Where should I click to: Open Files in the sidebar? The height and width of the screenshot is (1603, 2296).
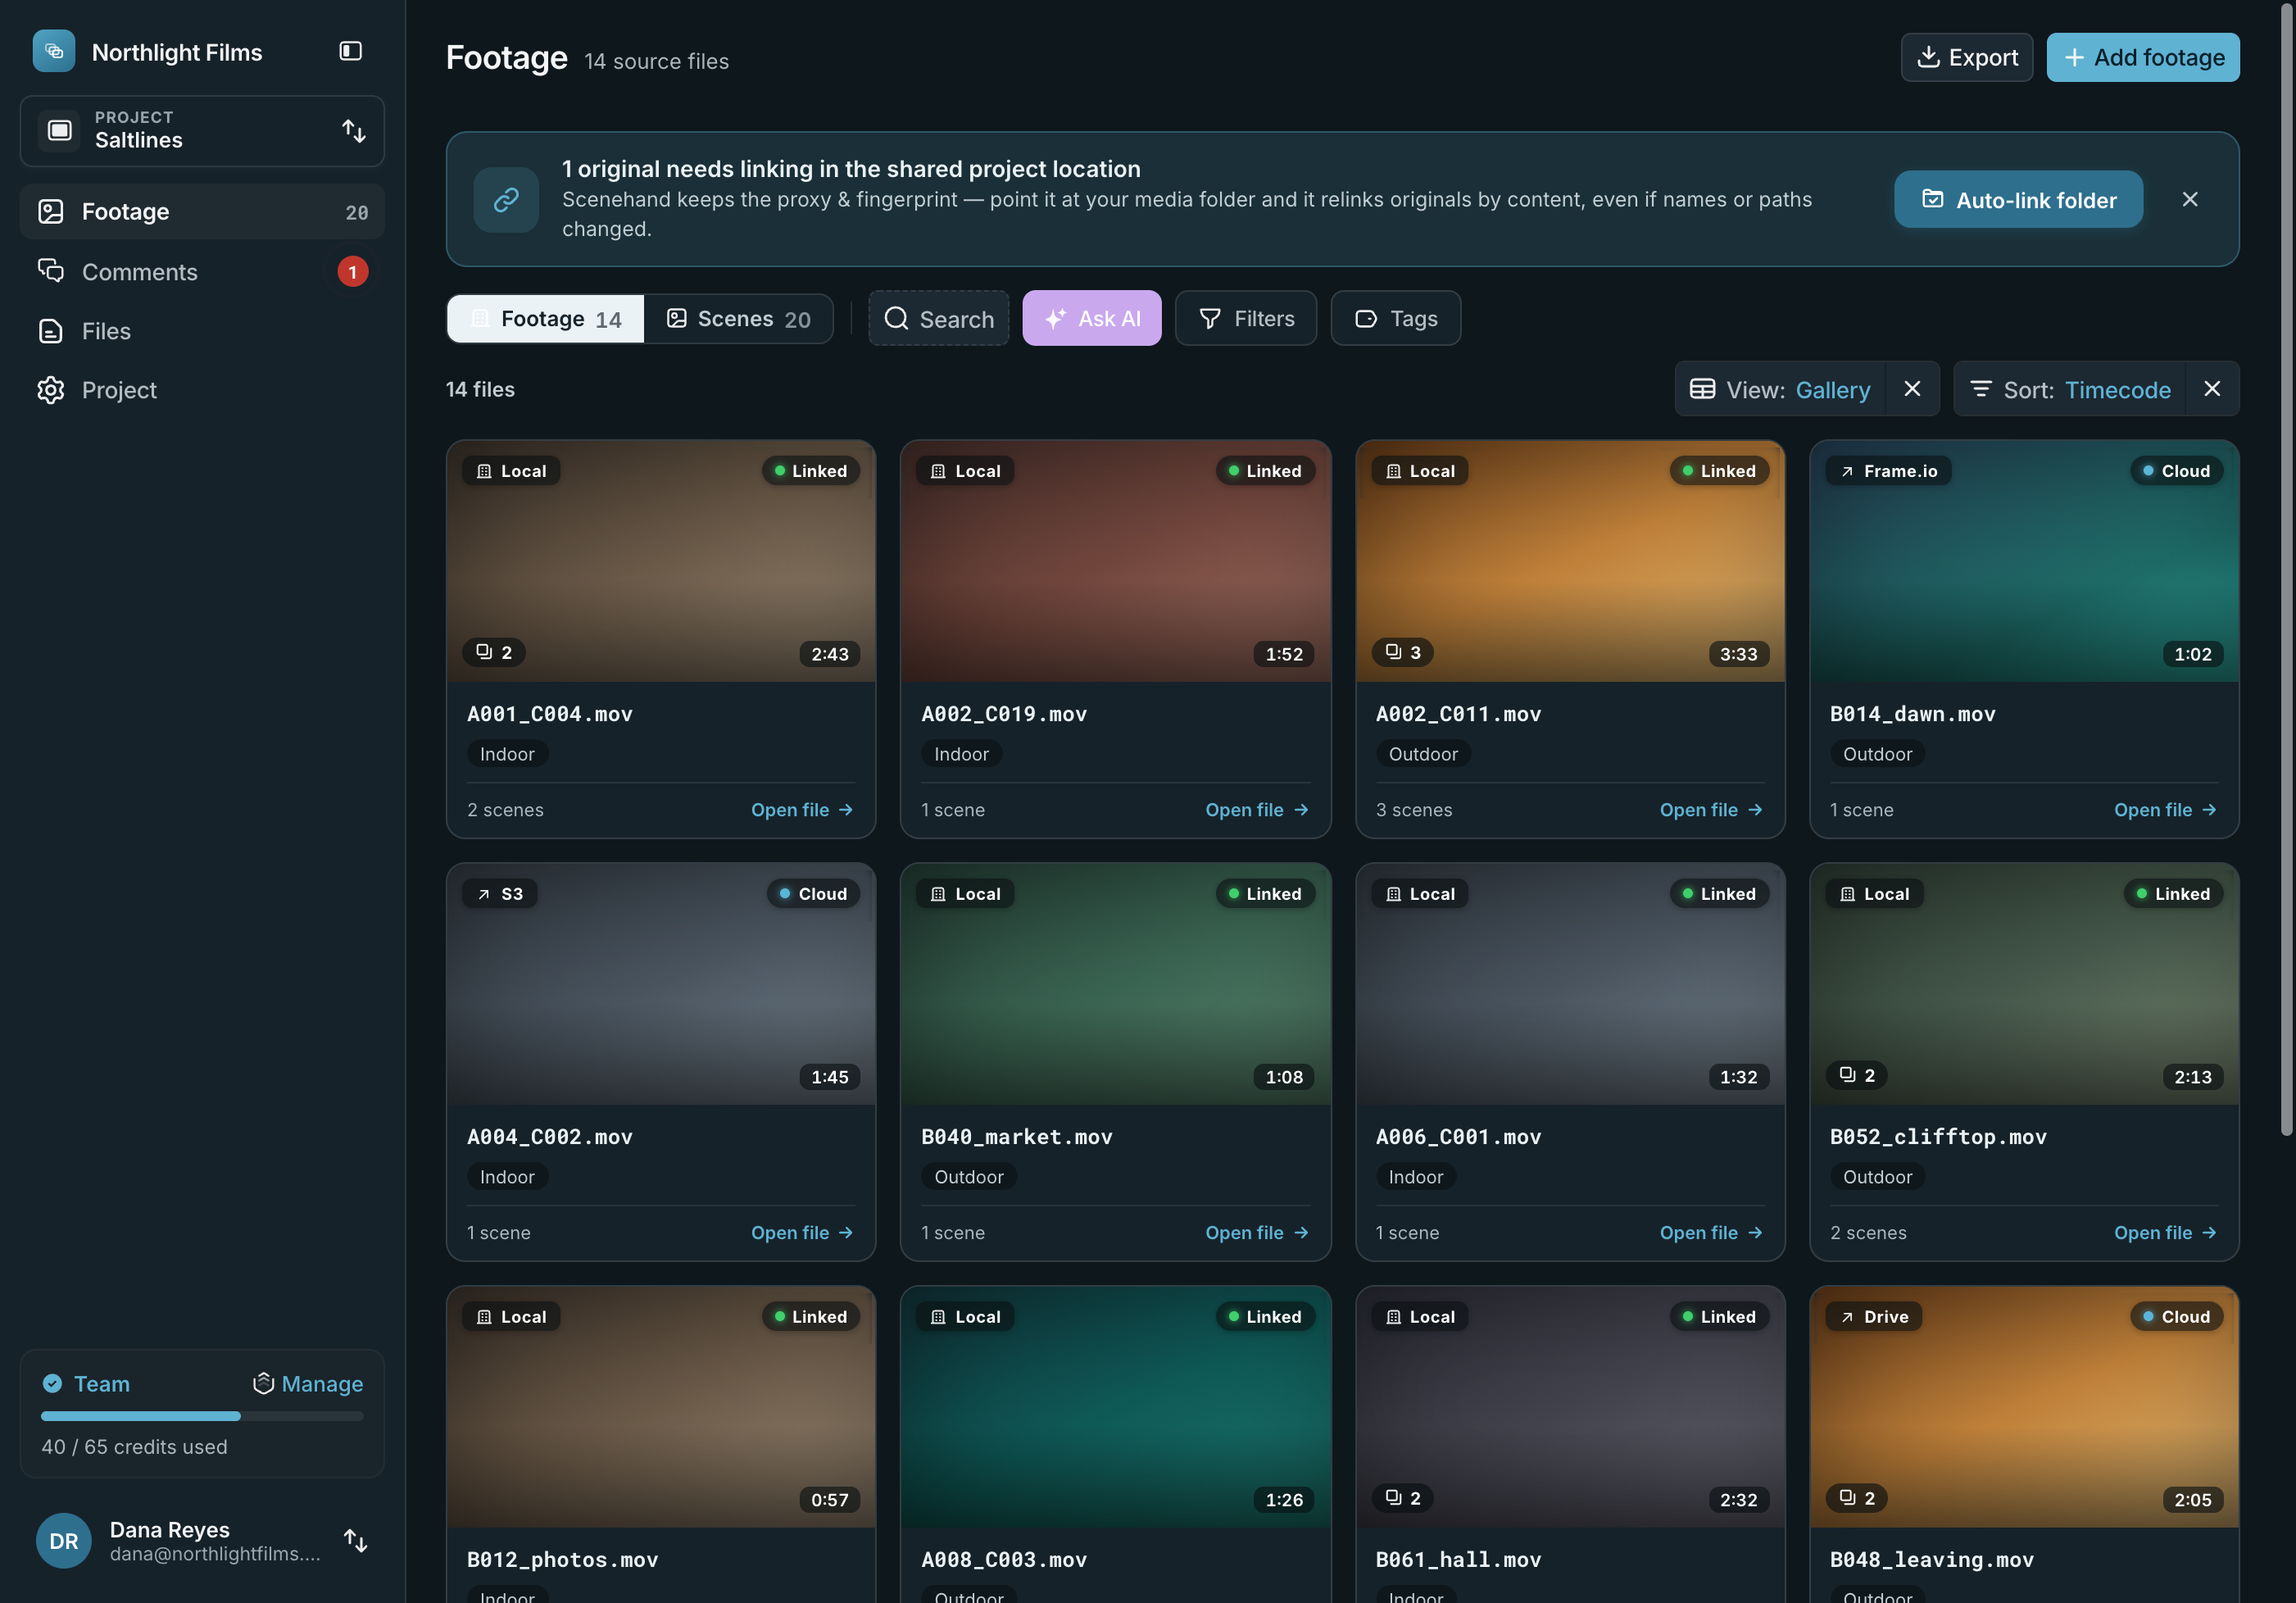pyautogui.click(x=202, y=331)
